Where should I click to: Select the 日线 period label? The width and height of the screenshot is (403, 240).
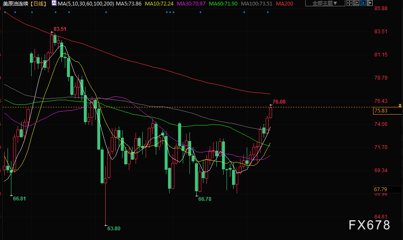click(x=38, y=4)
